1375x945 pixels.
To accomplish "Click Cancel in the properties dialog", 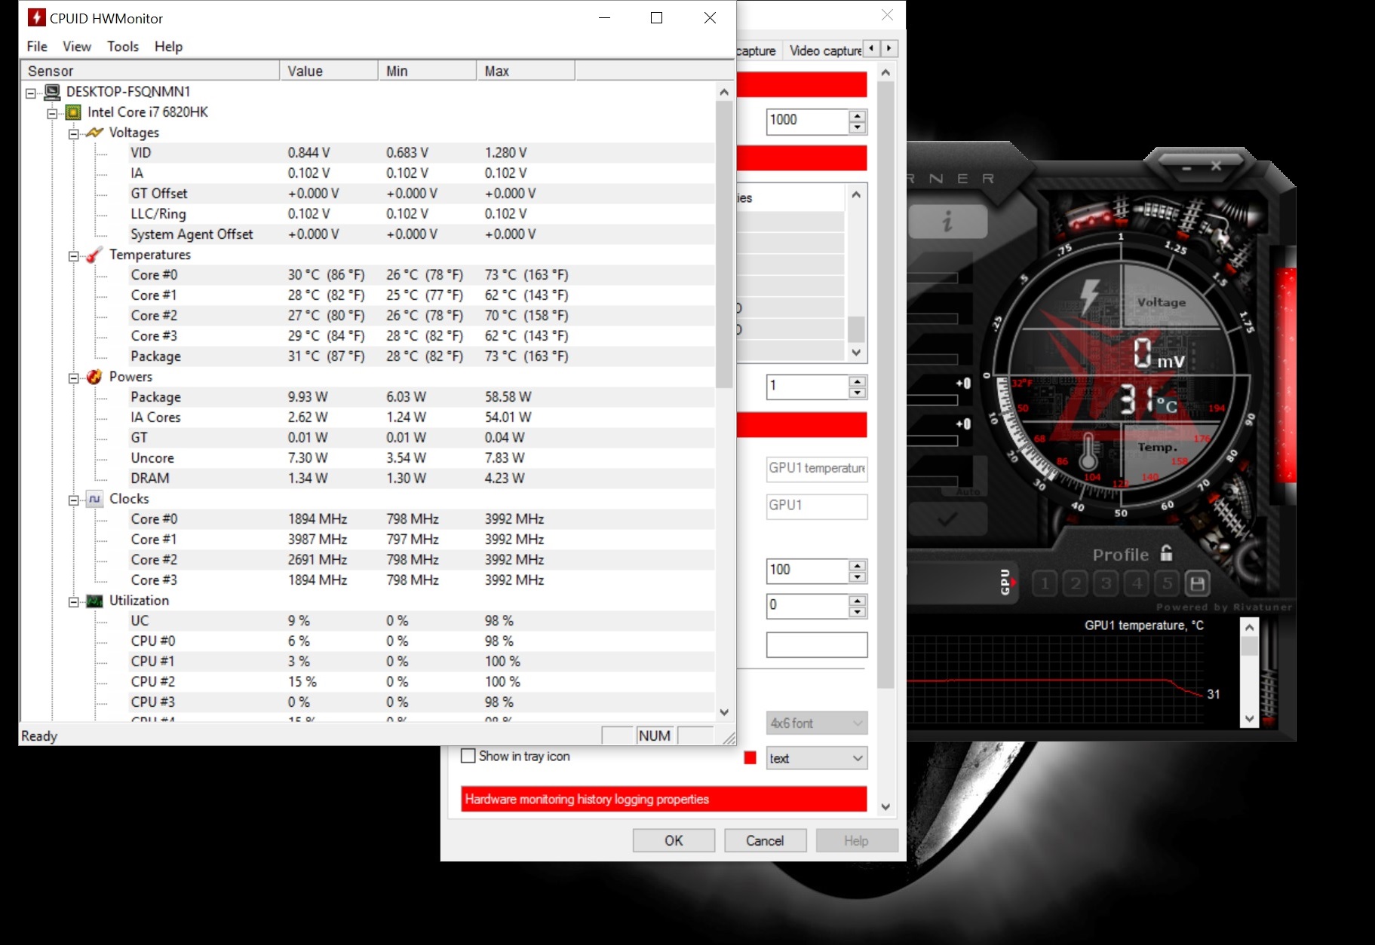I will tap(765, 840).
